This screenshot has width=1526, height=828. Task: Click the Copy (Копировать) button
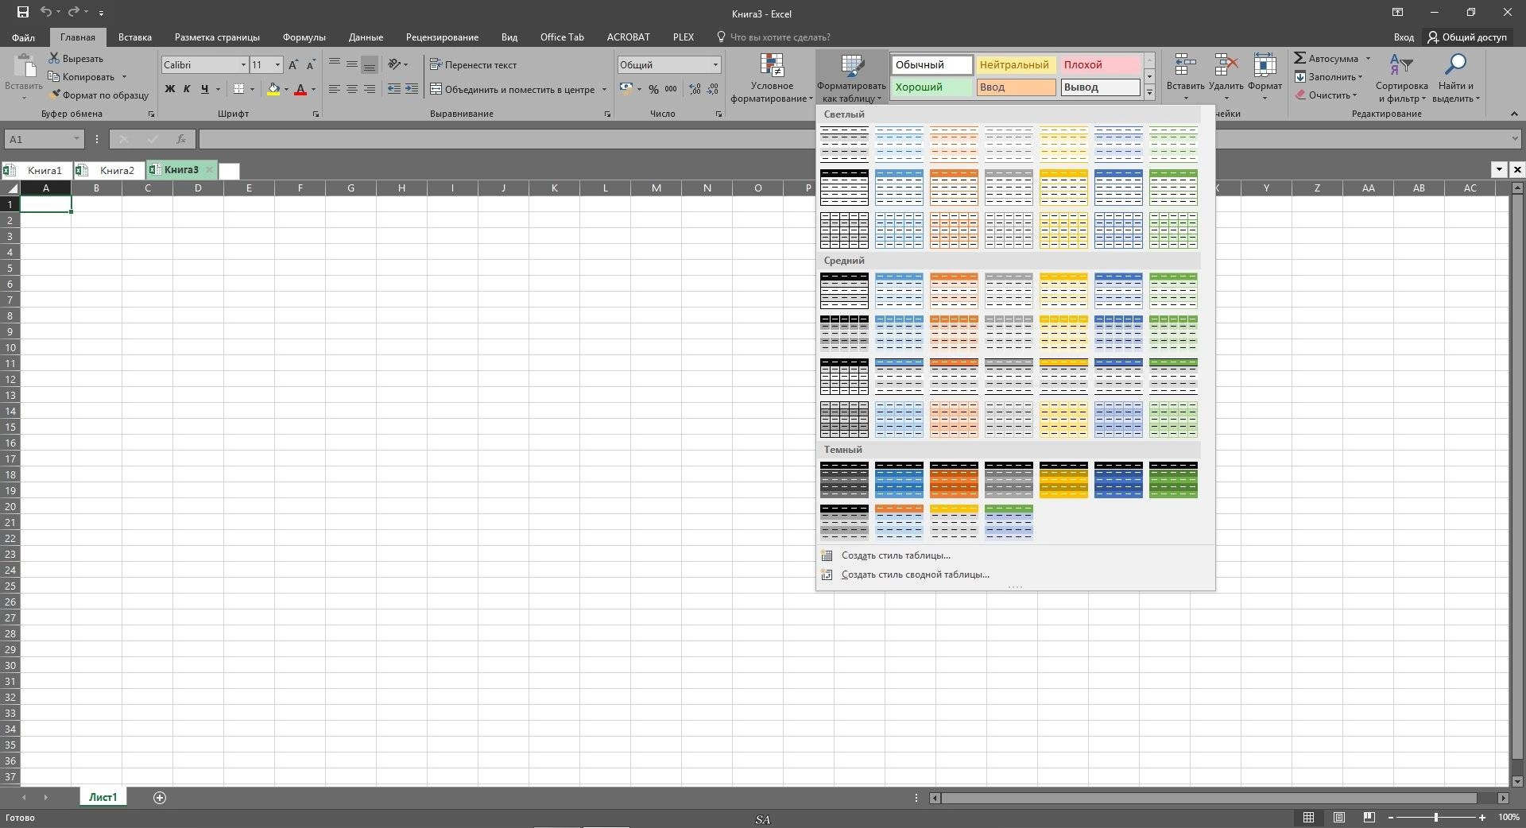81,77
